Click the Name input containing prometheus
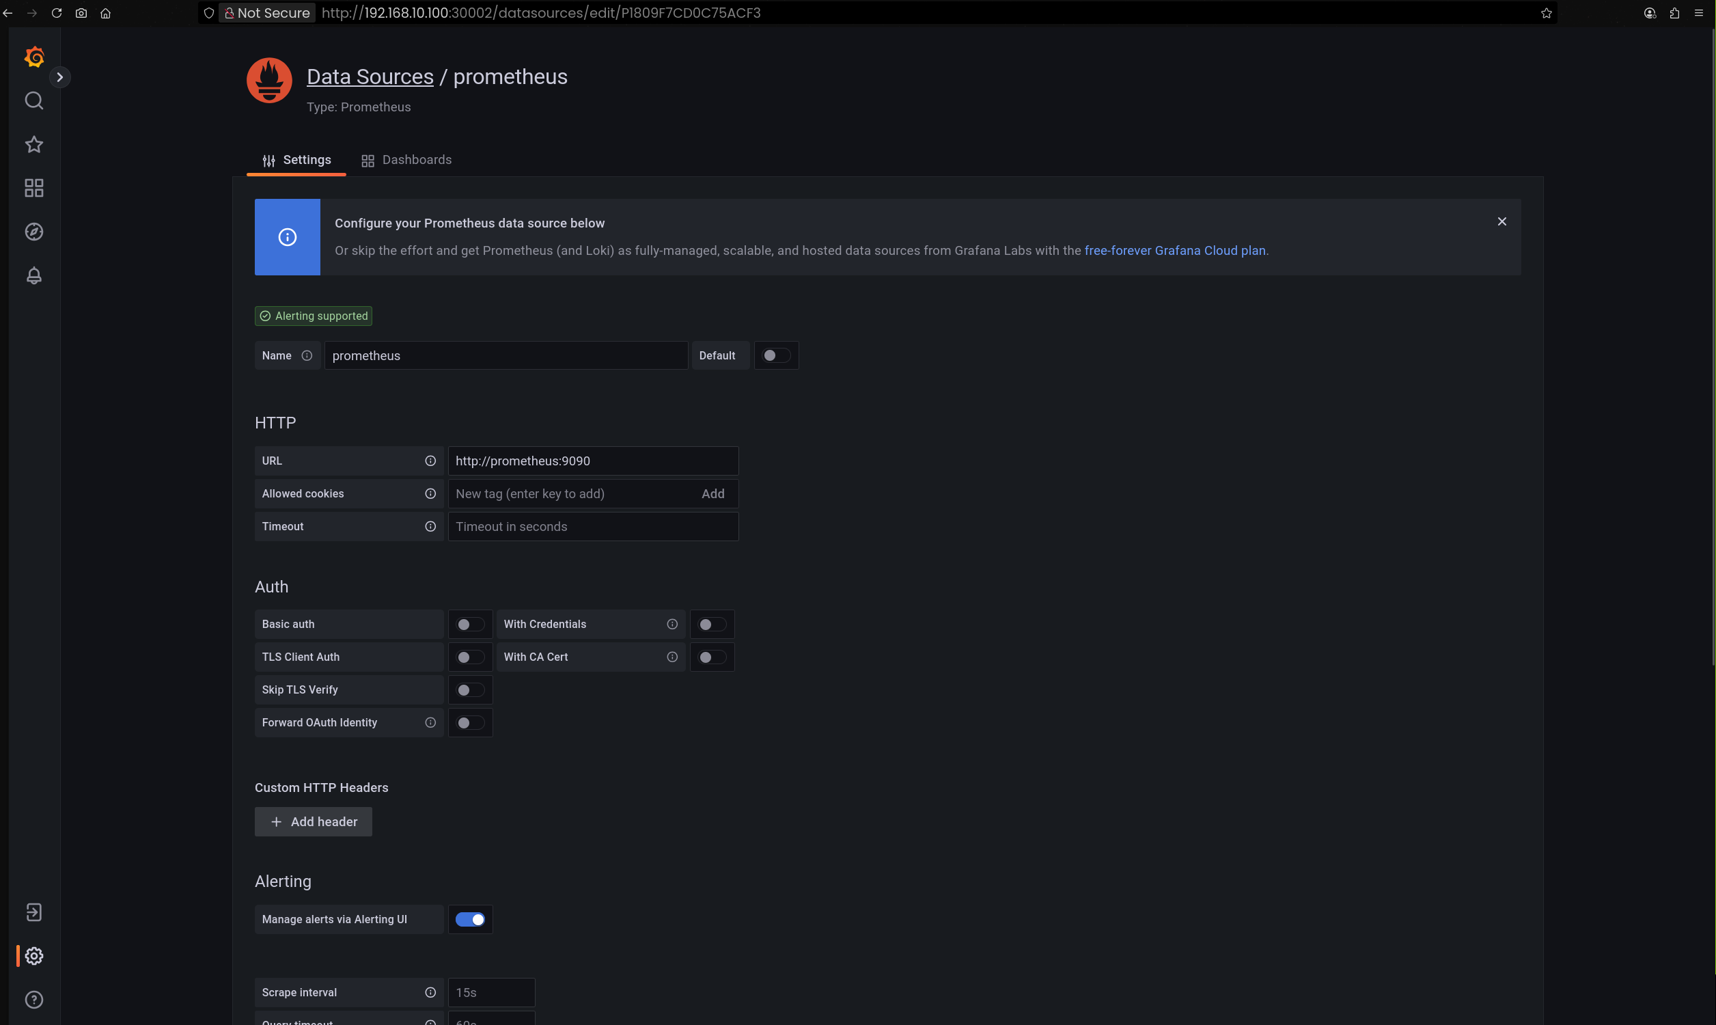Screen dimensions: 1716x1025 (506, 356)
